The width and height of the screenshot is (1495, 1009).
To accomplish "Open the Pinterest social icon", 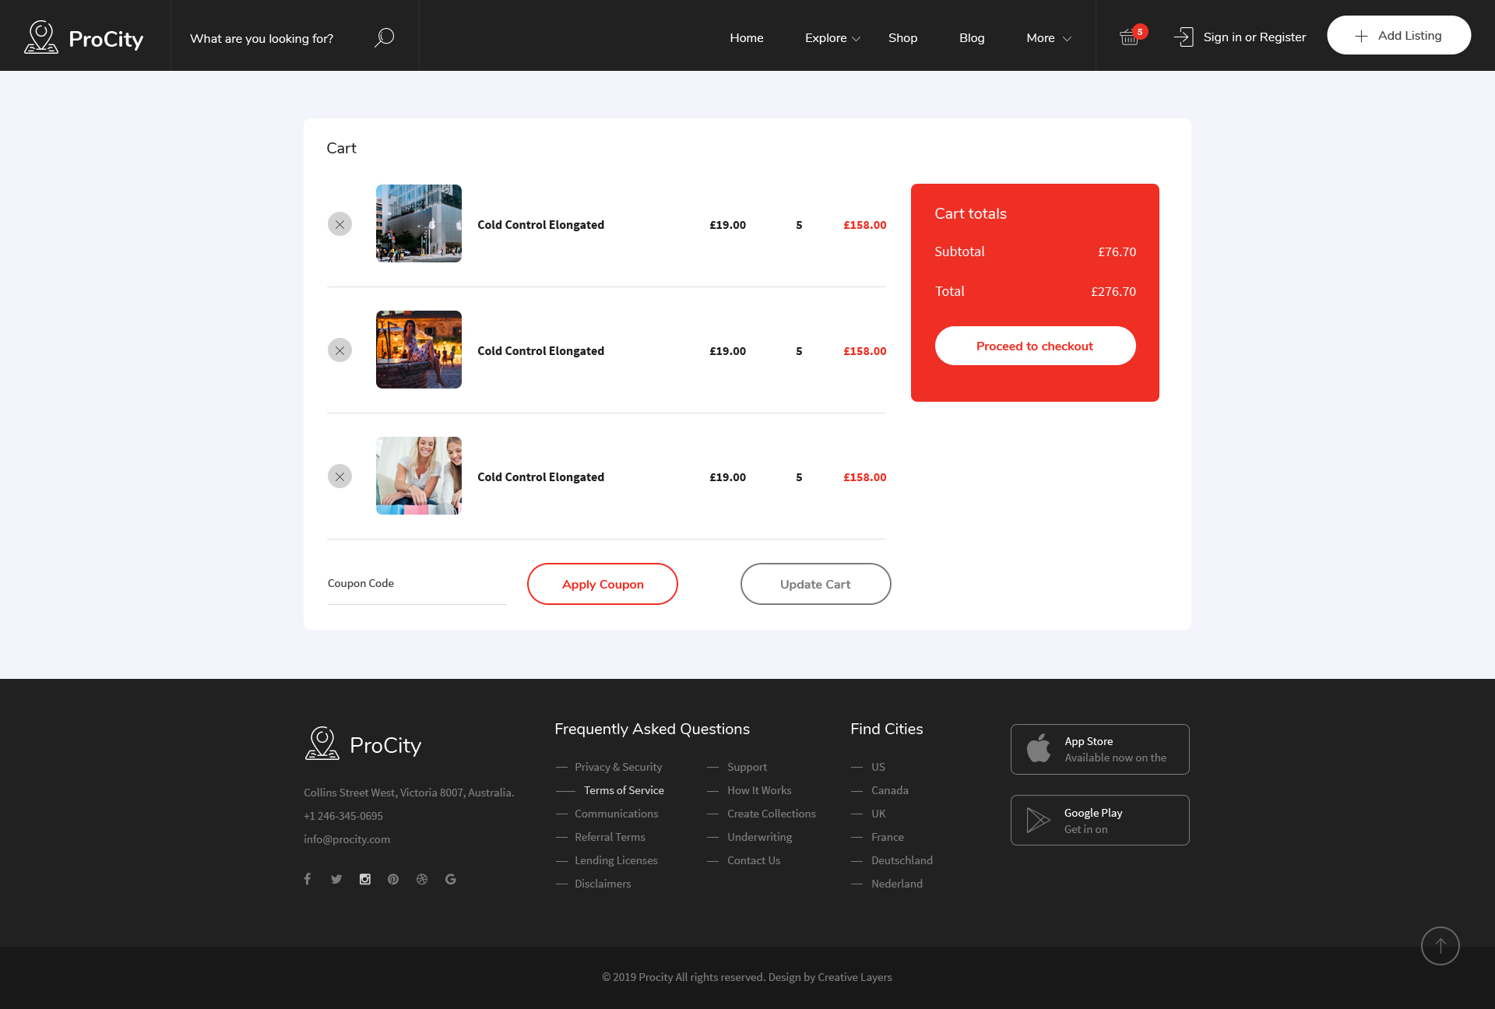I will coord(393,879).
